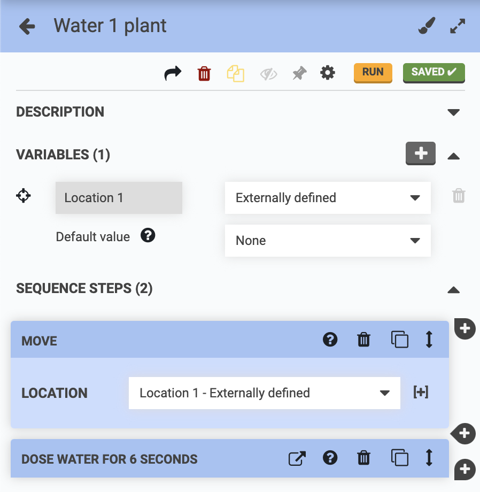Collapse the SEQUENCE STEPS section
This screenshot has width=480, height=492.
pos(453,290)
